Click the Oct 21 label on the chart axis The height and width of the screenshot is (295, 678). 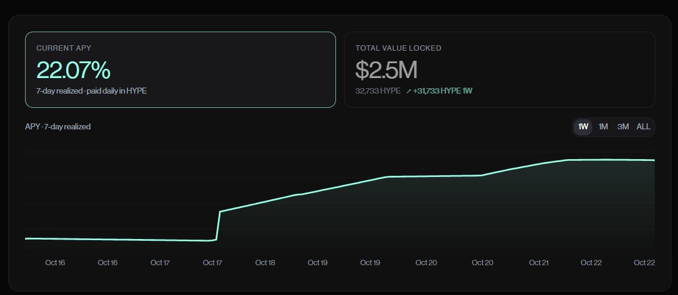click(x=539, y=263)
